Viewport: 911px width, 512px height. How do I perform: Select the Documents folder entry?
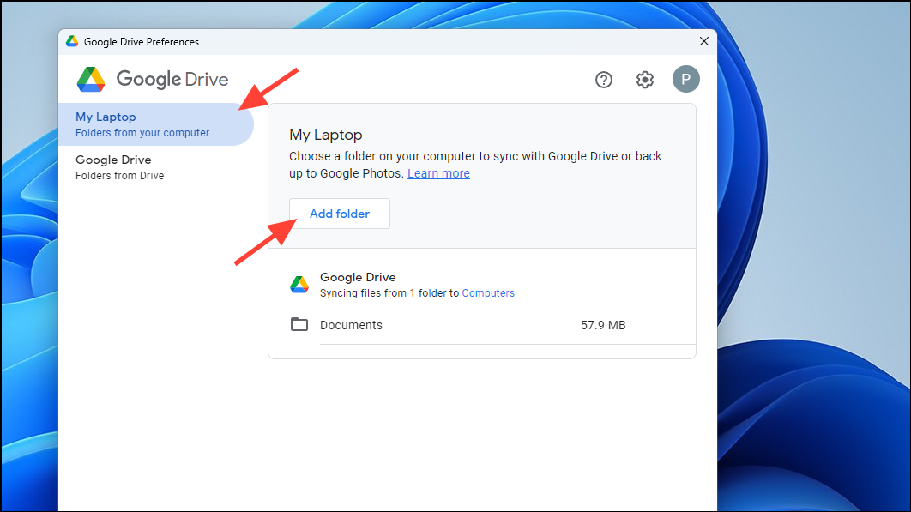pos(353,324)
